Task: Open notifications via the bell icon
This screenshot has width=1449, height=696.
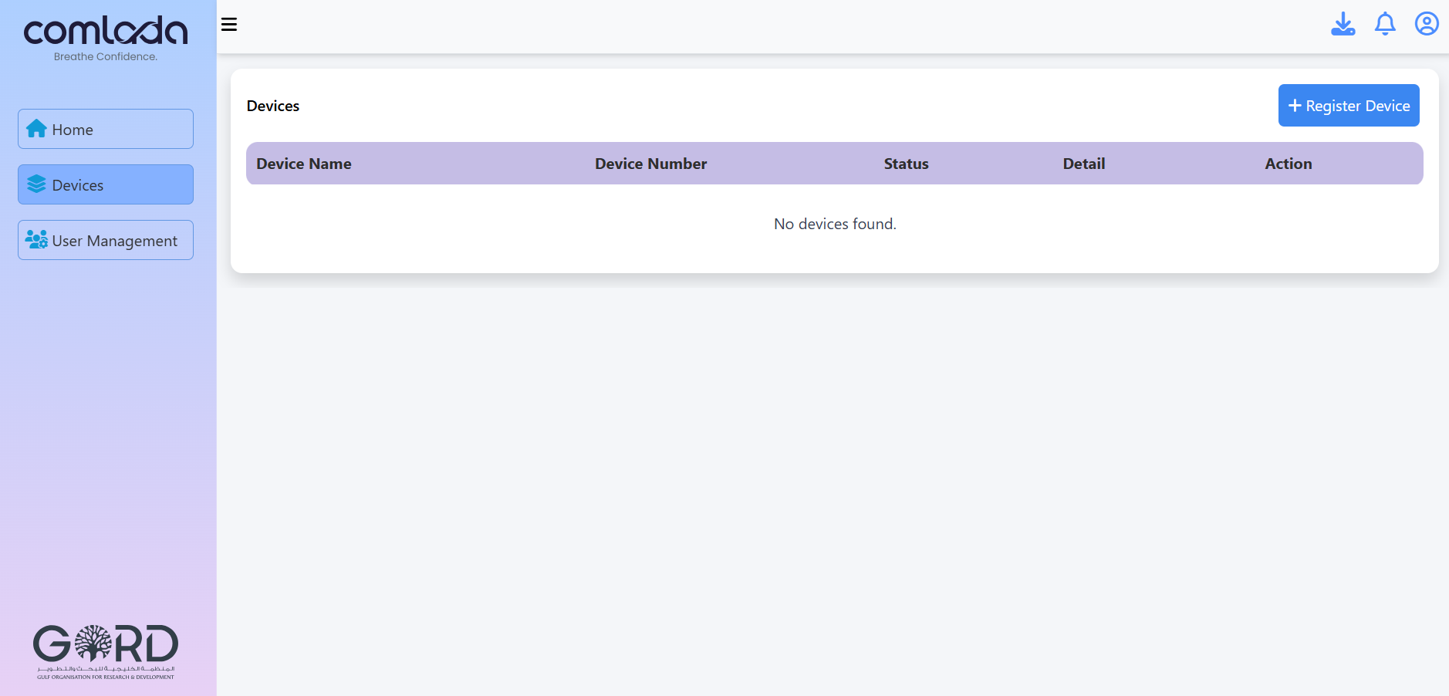Action: (x=1385, y=24)
